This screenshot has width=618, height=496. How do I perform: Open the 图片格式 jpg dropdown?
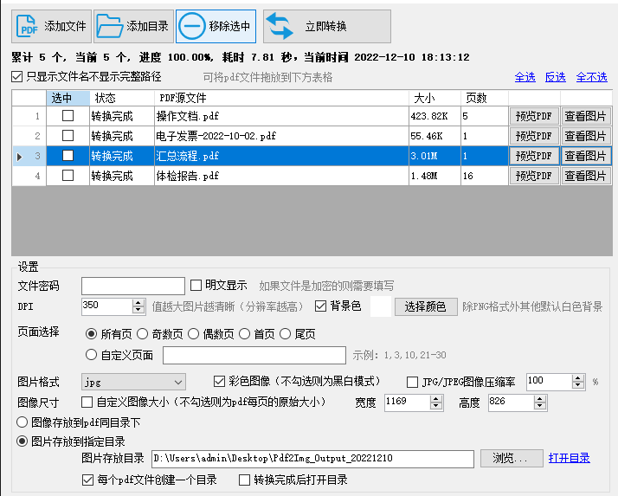click(133, 382)
